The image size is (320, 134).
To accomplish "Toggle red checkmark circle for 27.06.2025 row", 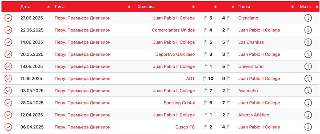I will 8,18.
